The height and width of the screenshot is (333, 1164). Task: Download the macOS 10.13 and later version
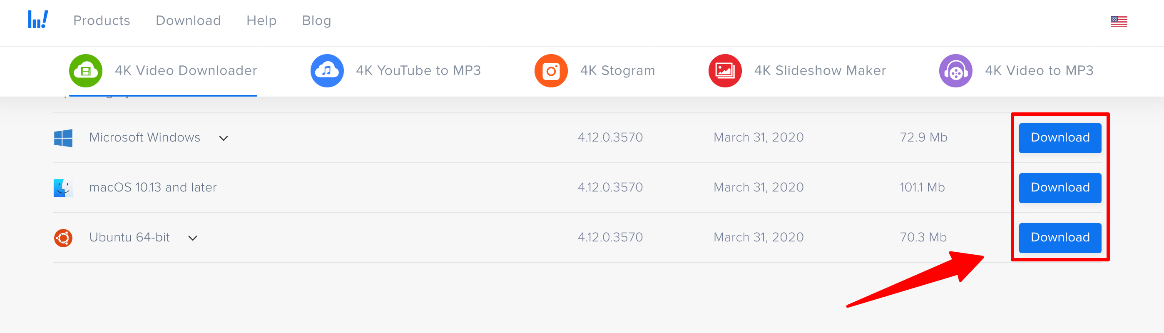click(x=1060, y=187)
